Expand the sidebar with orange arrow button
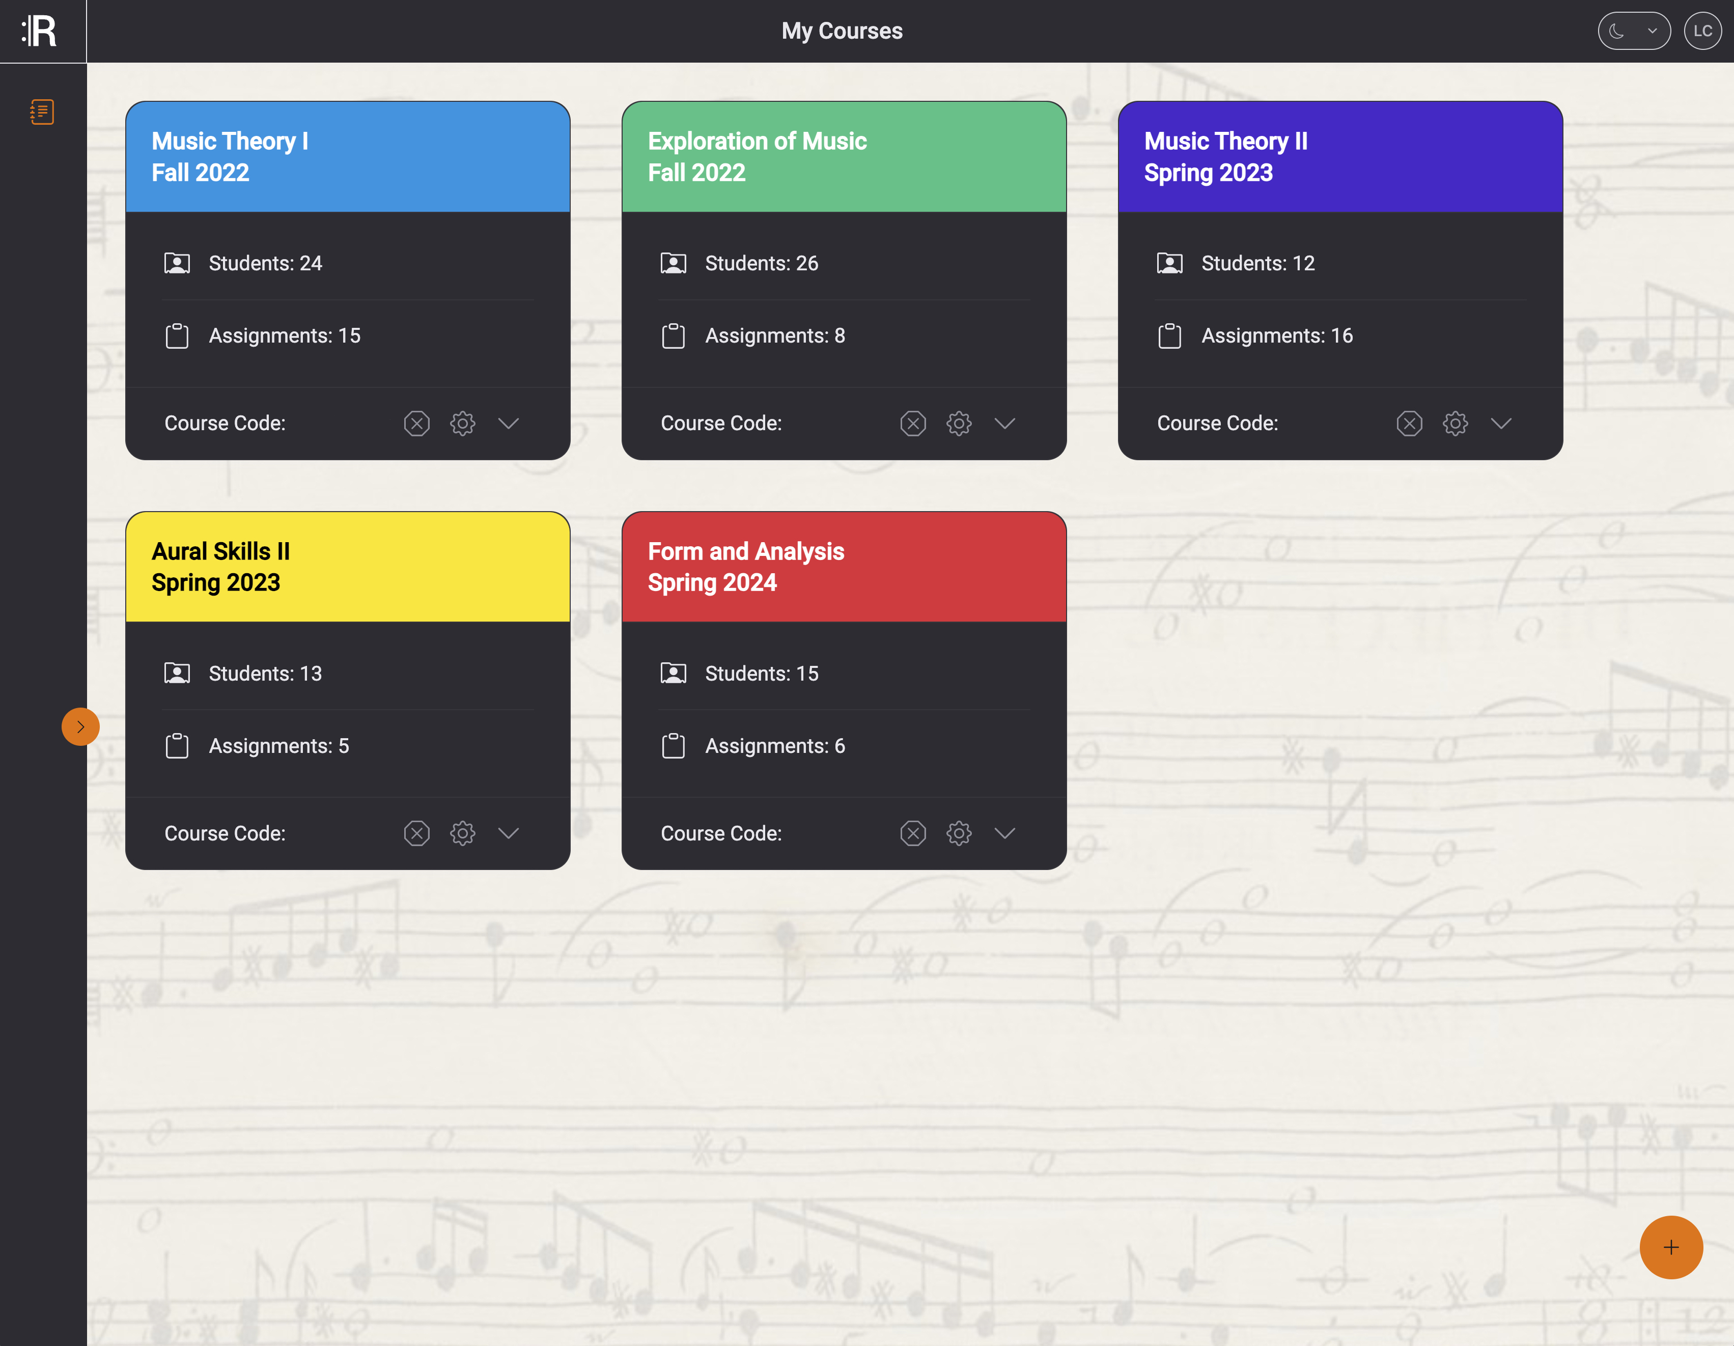The width and height of the screenshot is (1734, 1346). (80, 726)
